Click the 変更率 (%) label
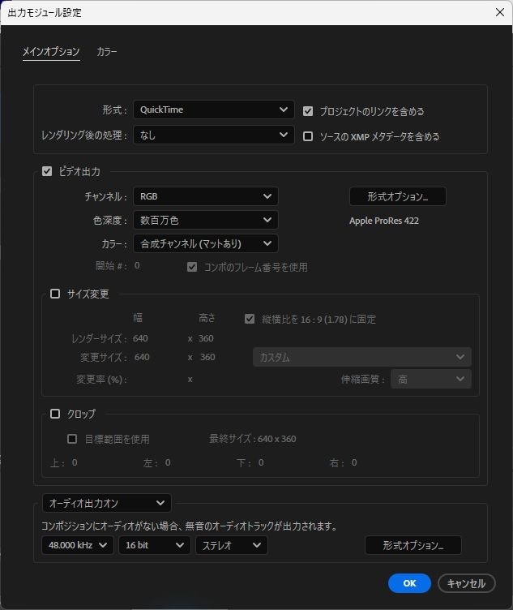Image resolution: width=513 pixels, height=610 pixels. coord(101,380)
